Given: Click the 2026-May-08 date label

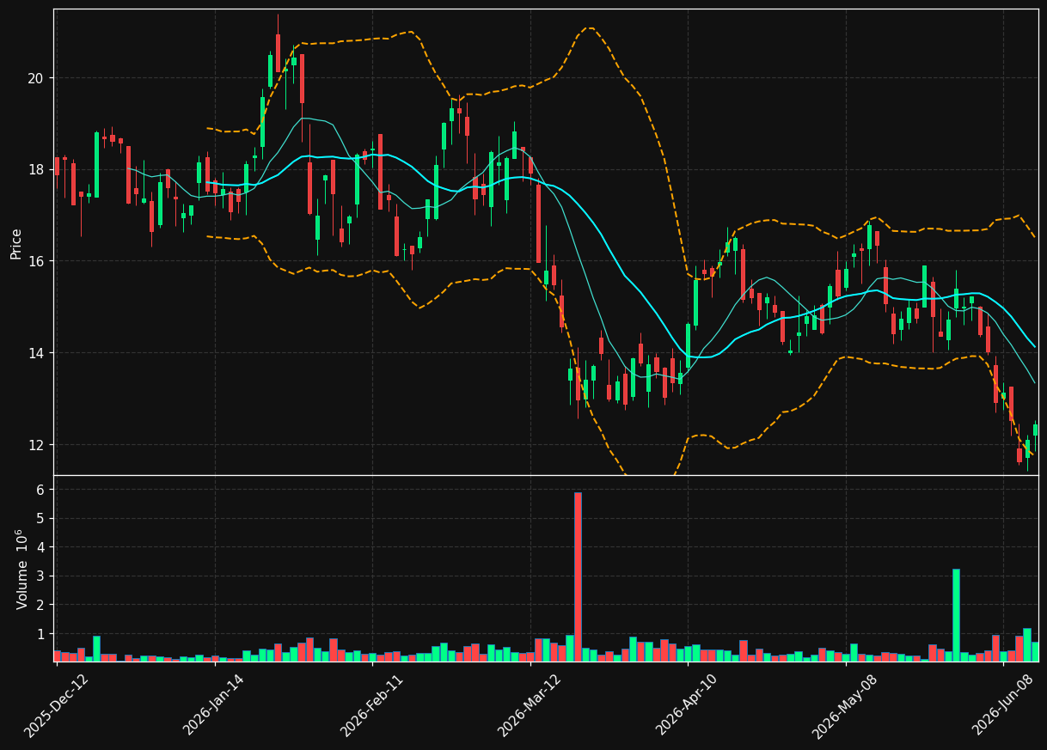Looking at the screenshot, I should click(843, 705).
